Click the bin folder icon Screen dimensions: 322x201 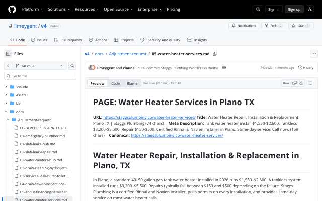click(x=12, y=103)
